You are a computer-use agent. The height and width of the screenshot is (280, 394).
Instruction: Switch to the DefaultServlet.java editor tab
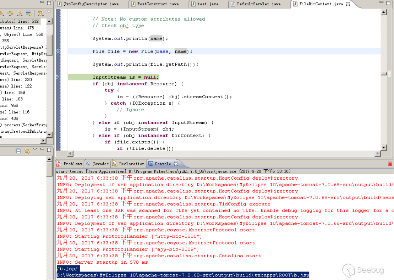point(259,4)
